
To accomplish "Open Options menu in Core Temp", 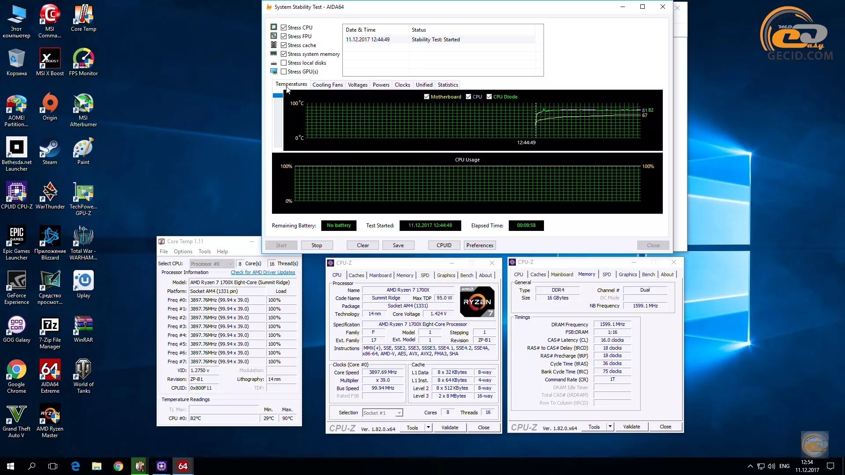I will pos(183,251).
